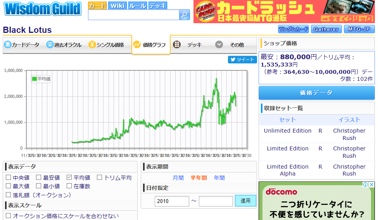Click the card data document icon
The width and height of the screenshot is (378, 220).
[x=8, y=44]
